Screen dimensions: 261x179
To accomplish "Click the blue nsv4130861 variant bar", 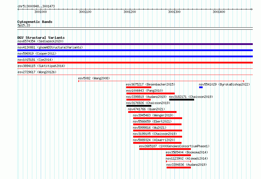I will click(135, 50).
